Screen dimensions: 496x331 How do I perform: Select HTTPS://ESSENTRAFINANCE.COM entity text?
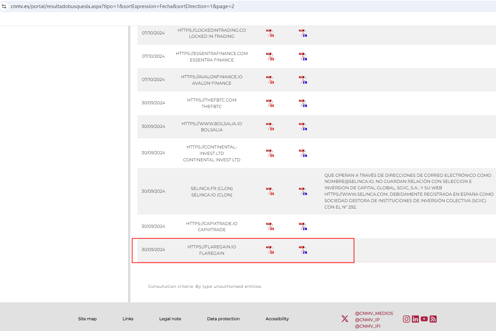212,53
